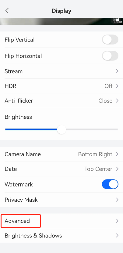Tap the HDR row chevron
This screenshot has height=253, width=123.
tap(117, 86)
